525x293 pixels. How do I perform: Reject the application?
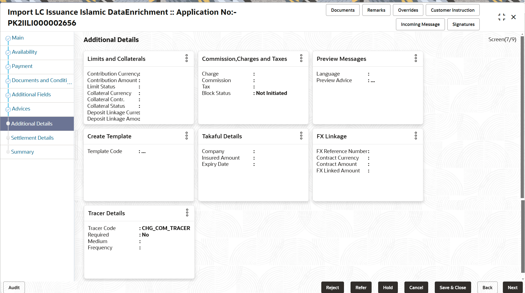332,288
